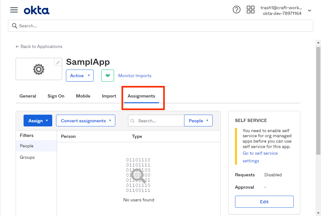The width and height of the screenshot is (321, 216).
Task: Click the account name trash1@craft-work...
Action: click(281, 8)
